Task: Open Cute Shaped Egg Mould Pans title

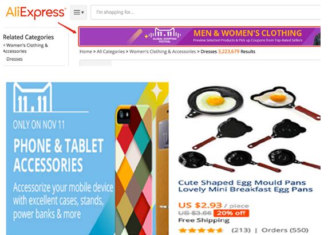Action: 245,186
